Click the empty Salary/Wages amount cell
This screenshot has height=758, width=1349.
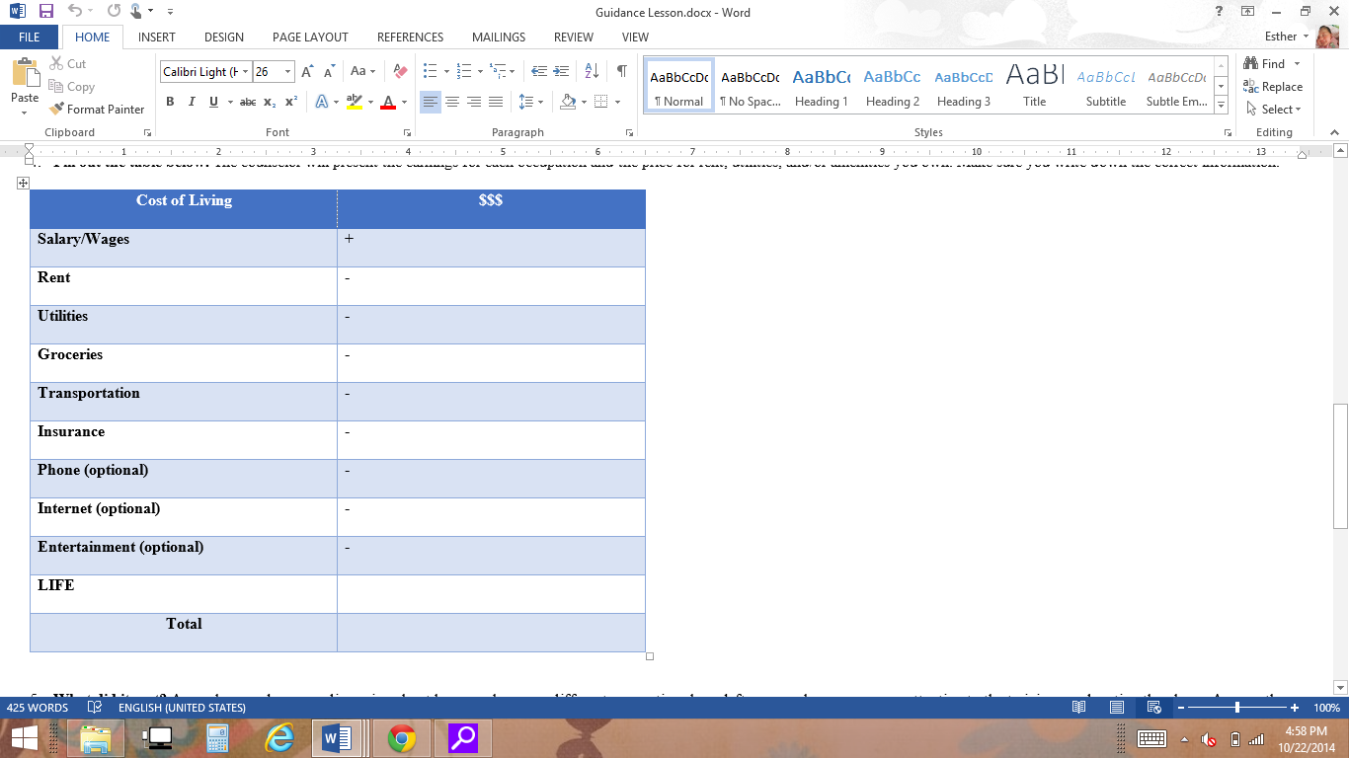click(x=491, y=248)
